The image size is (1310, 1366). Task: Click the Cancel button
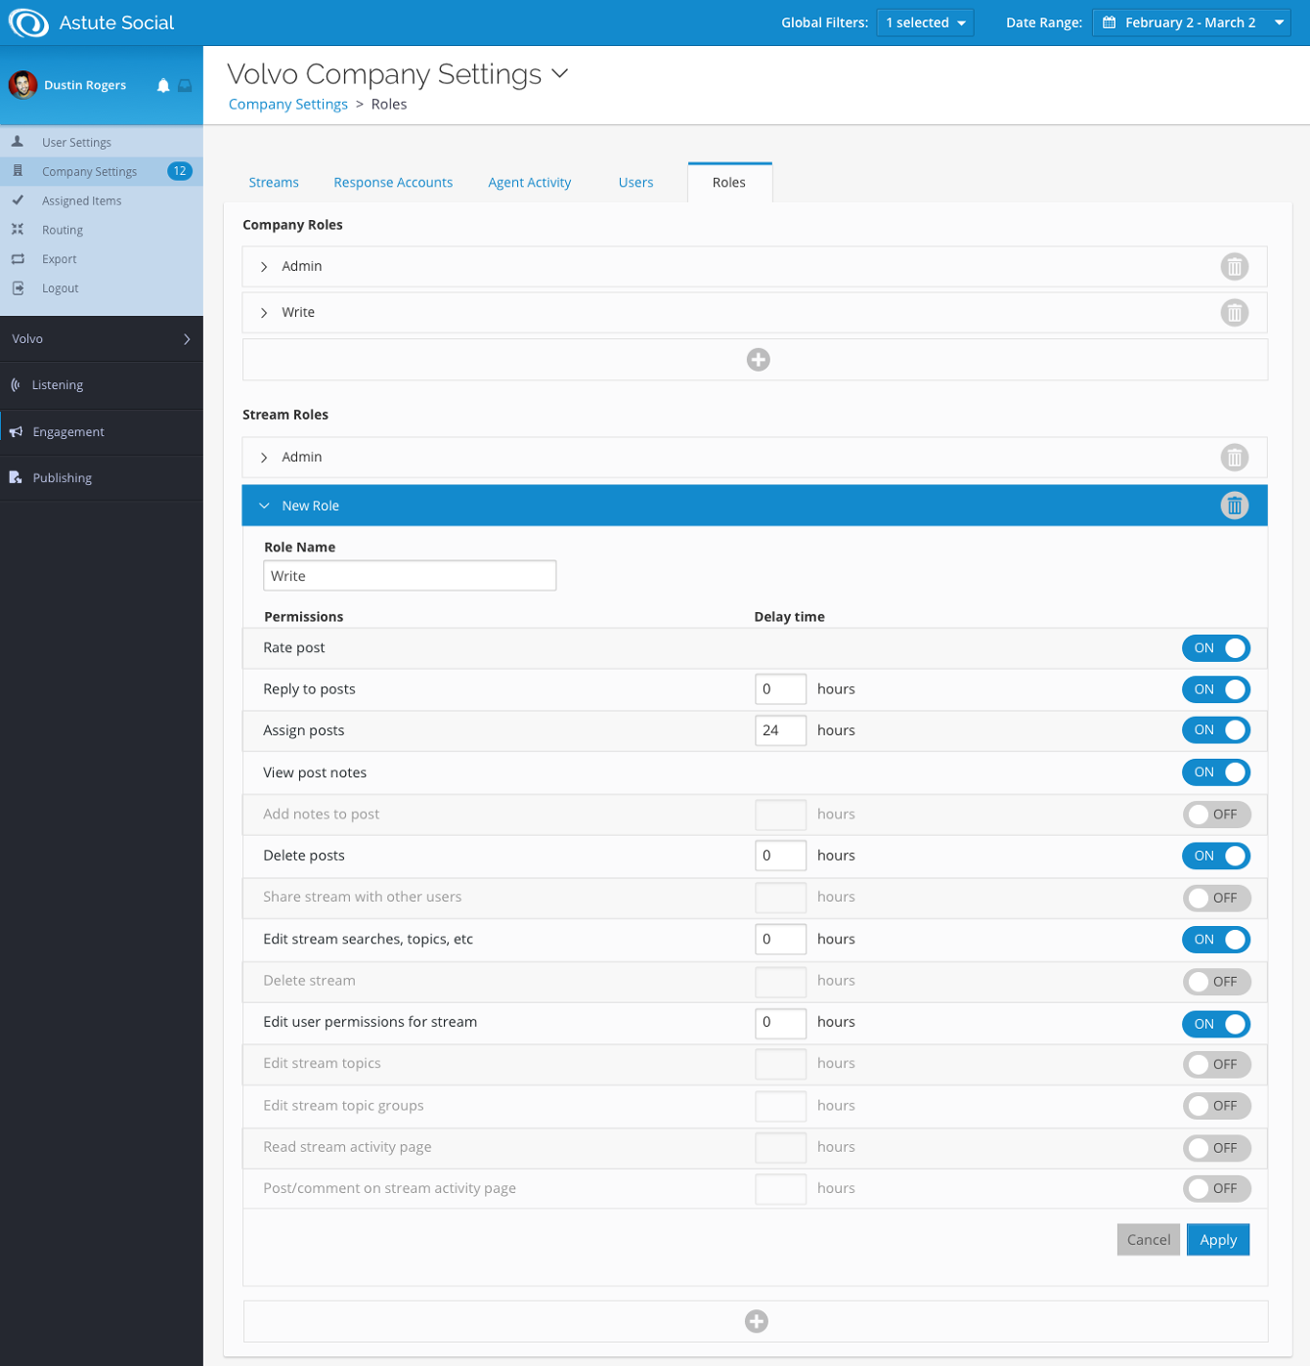pos(1149,1240)
